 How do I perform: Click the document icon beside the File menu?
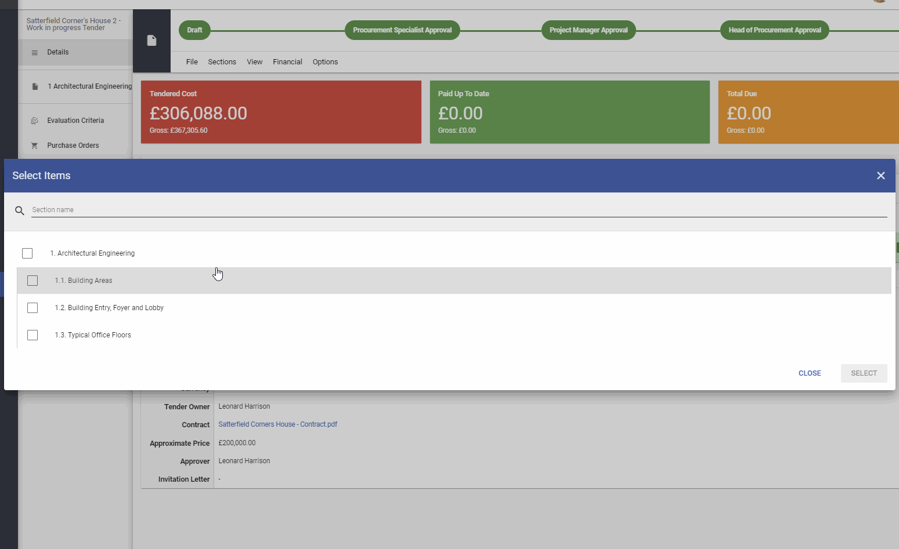151,41
